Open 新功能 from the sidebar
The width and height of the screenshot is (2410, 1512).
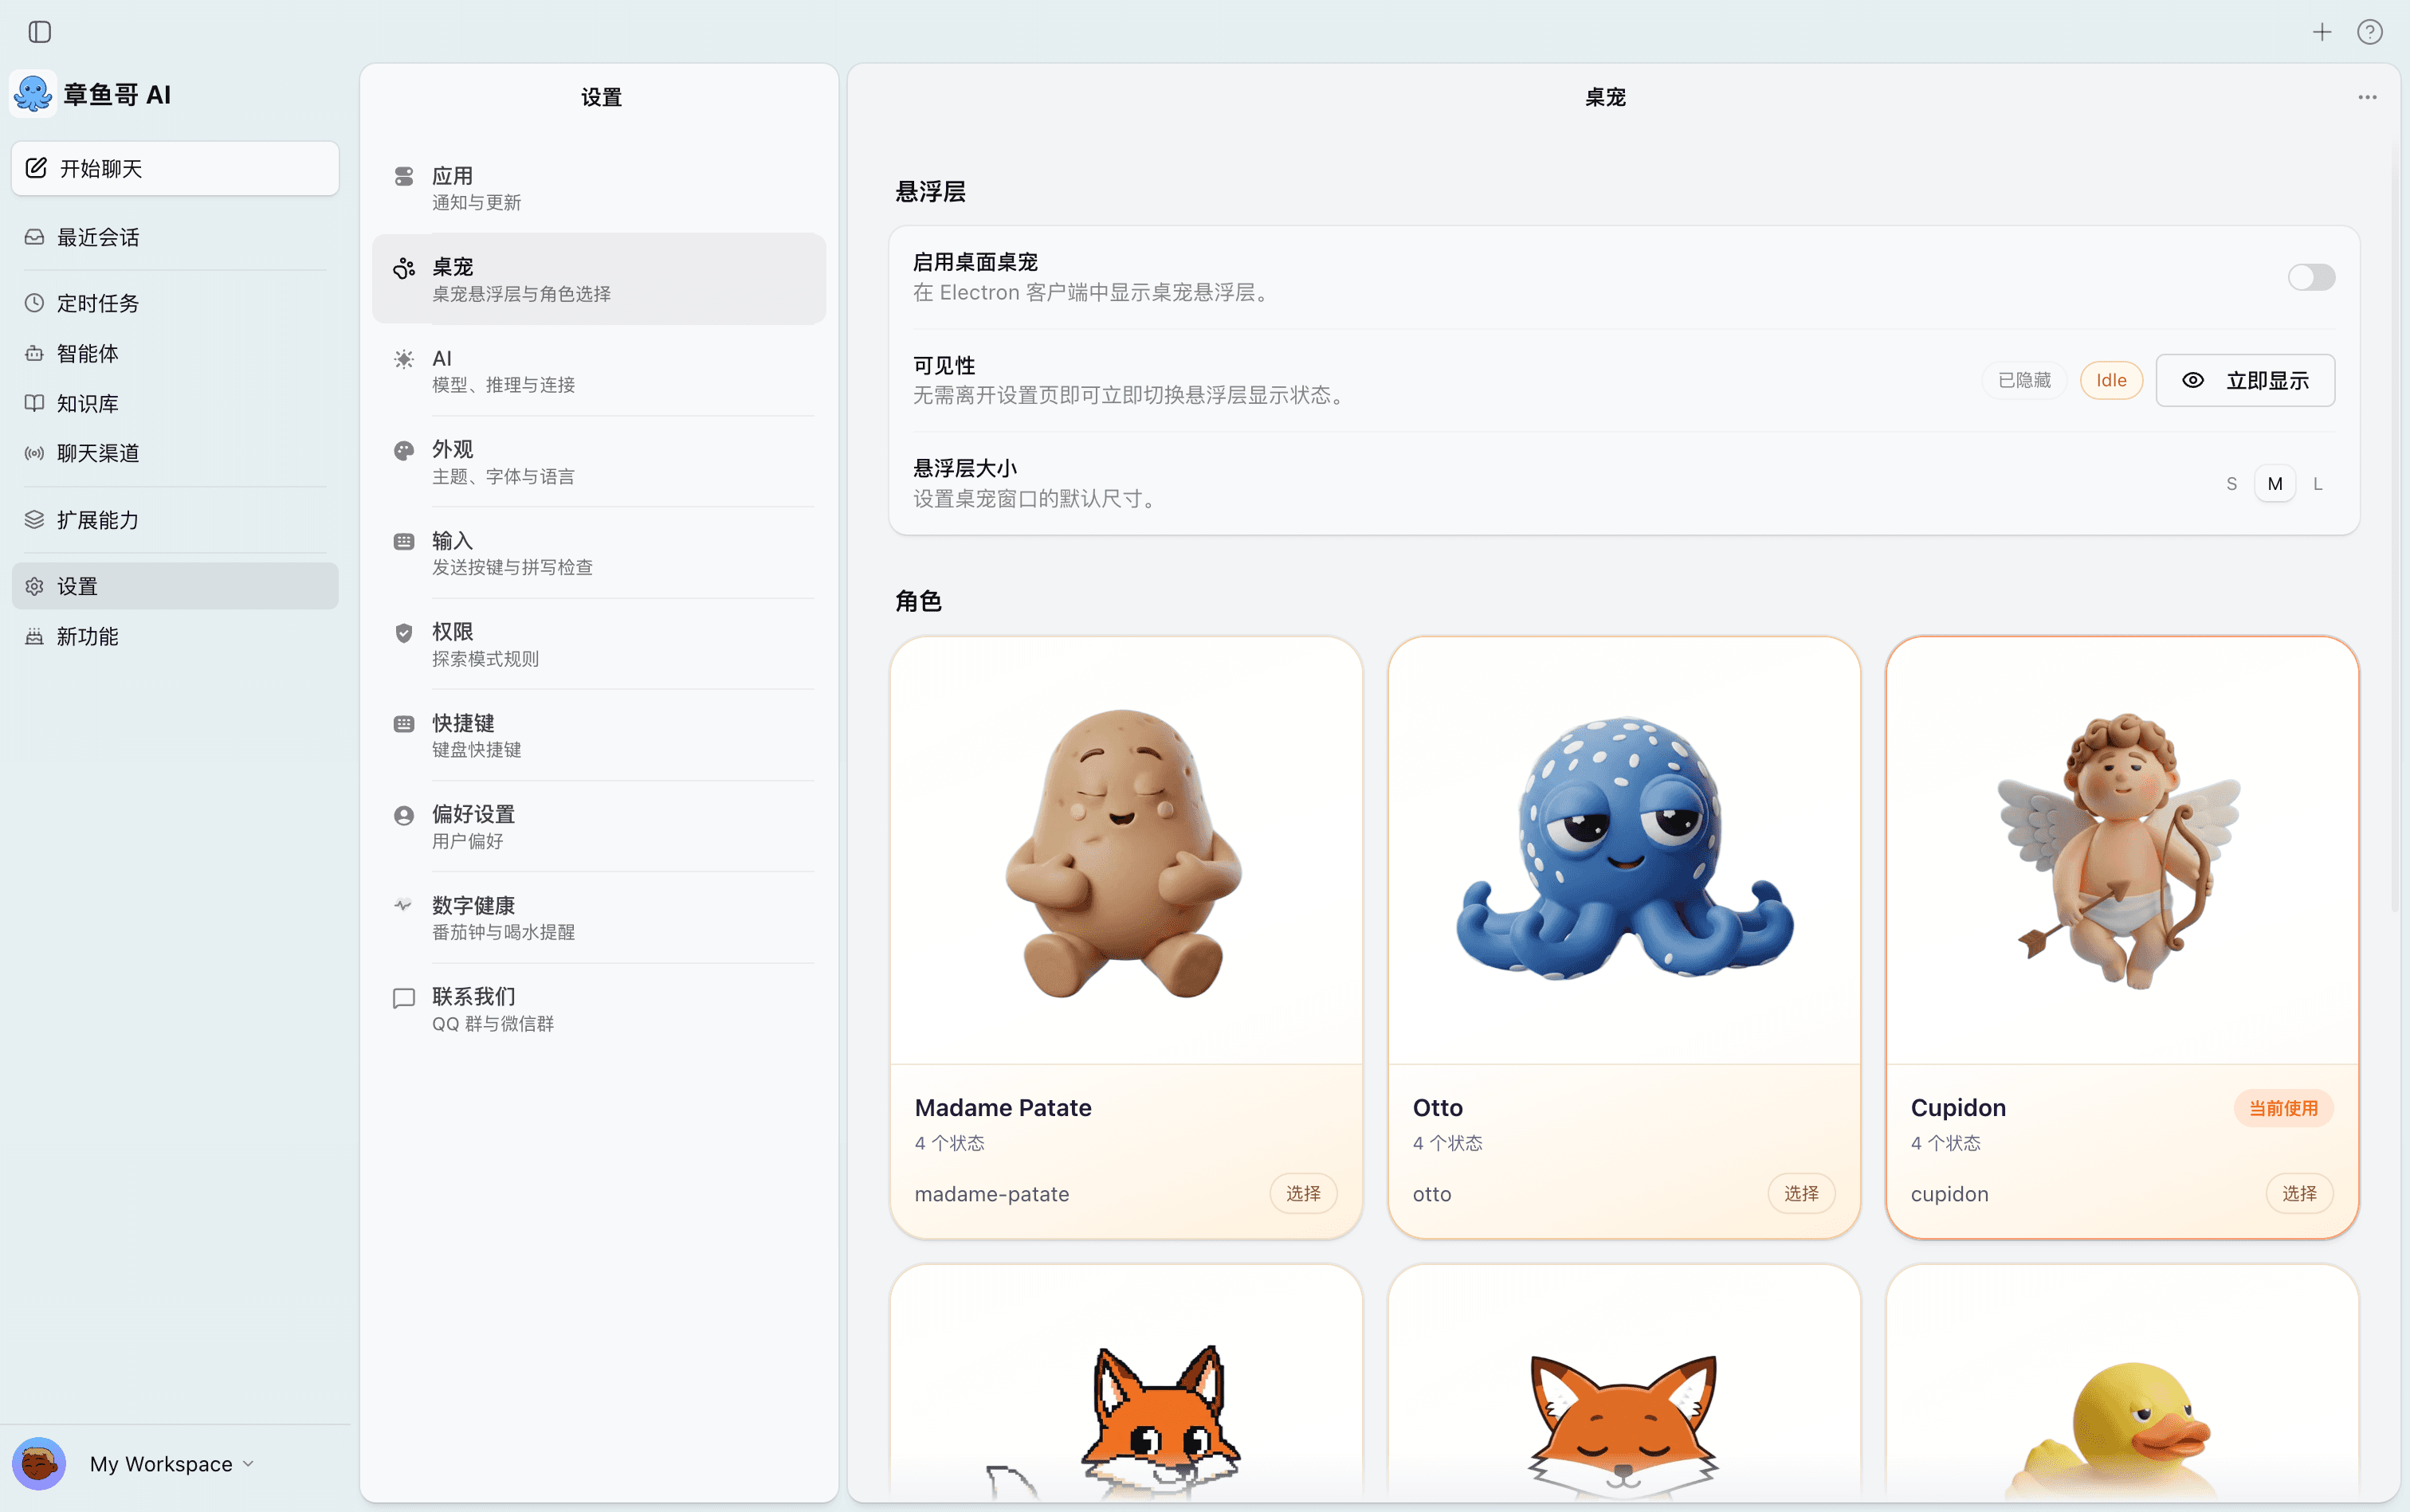coord(87,636)
